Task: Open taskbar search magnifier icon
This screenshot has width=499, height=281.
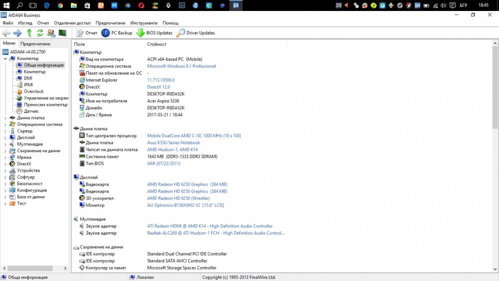Action: (20, 5)
